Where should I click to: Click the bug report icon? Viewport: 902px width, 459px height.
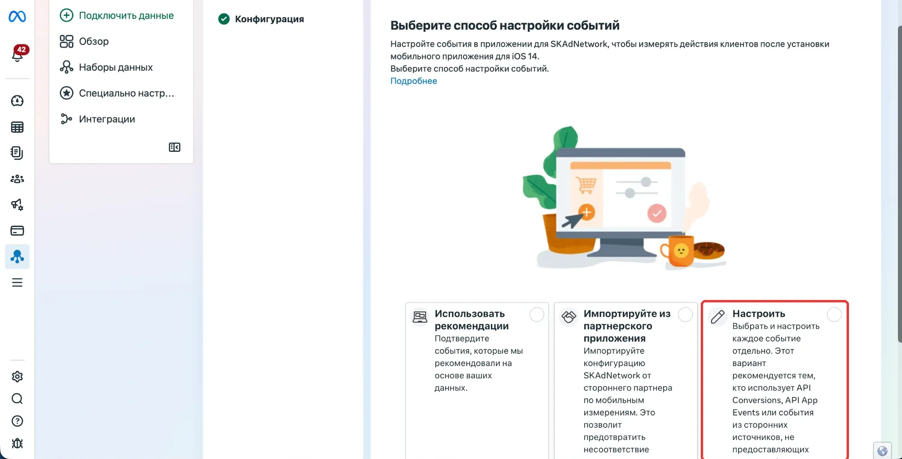click(x=17, y=443)
